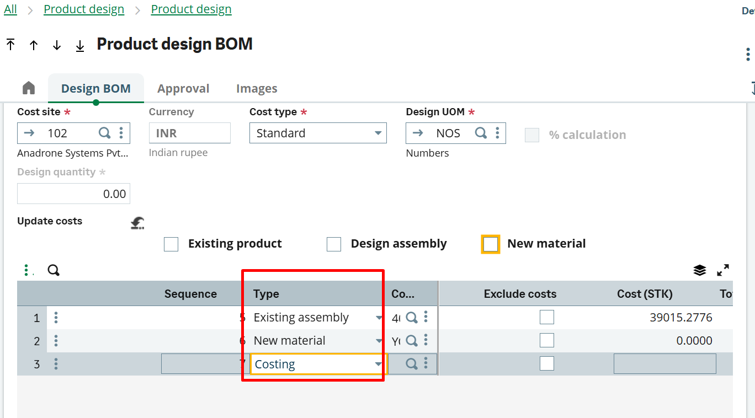Screen dimensions: 755x418
Task: Click the Design quantity input field
Action: click(73, 194)
